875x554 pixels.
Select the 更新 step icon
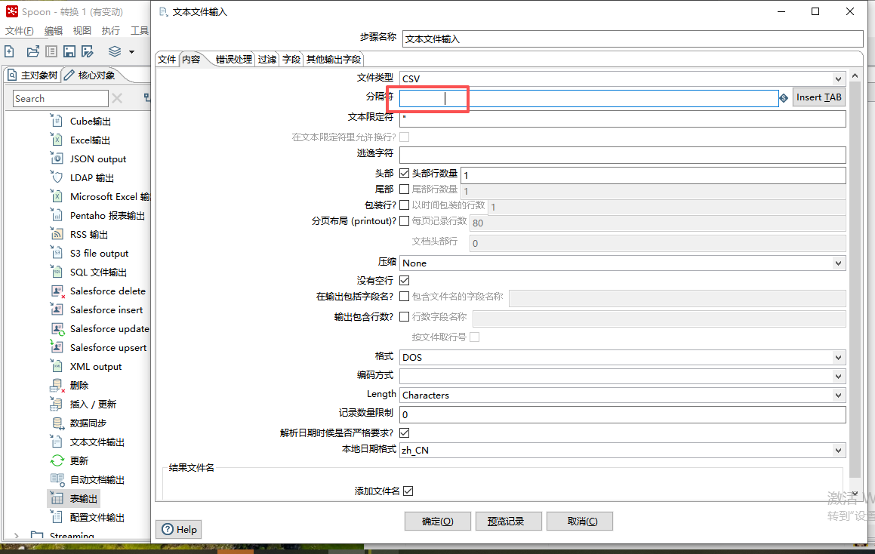click(x=57, y=460)
